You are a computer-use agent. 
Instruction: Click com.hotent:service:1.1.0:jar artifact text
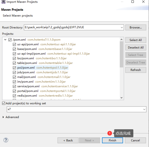[x=60, y=86]
